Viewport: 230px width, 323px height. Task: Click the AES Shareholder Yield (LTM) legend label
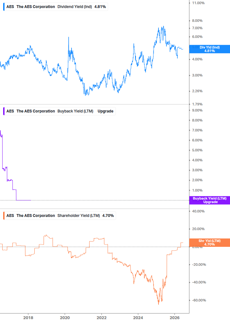60,216
